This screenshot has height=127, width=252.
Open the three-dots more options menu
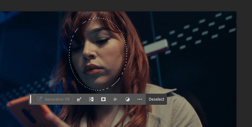pos(140,99)
